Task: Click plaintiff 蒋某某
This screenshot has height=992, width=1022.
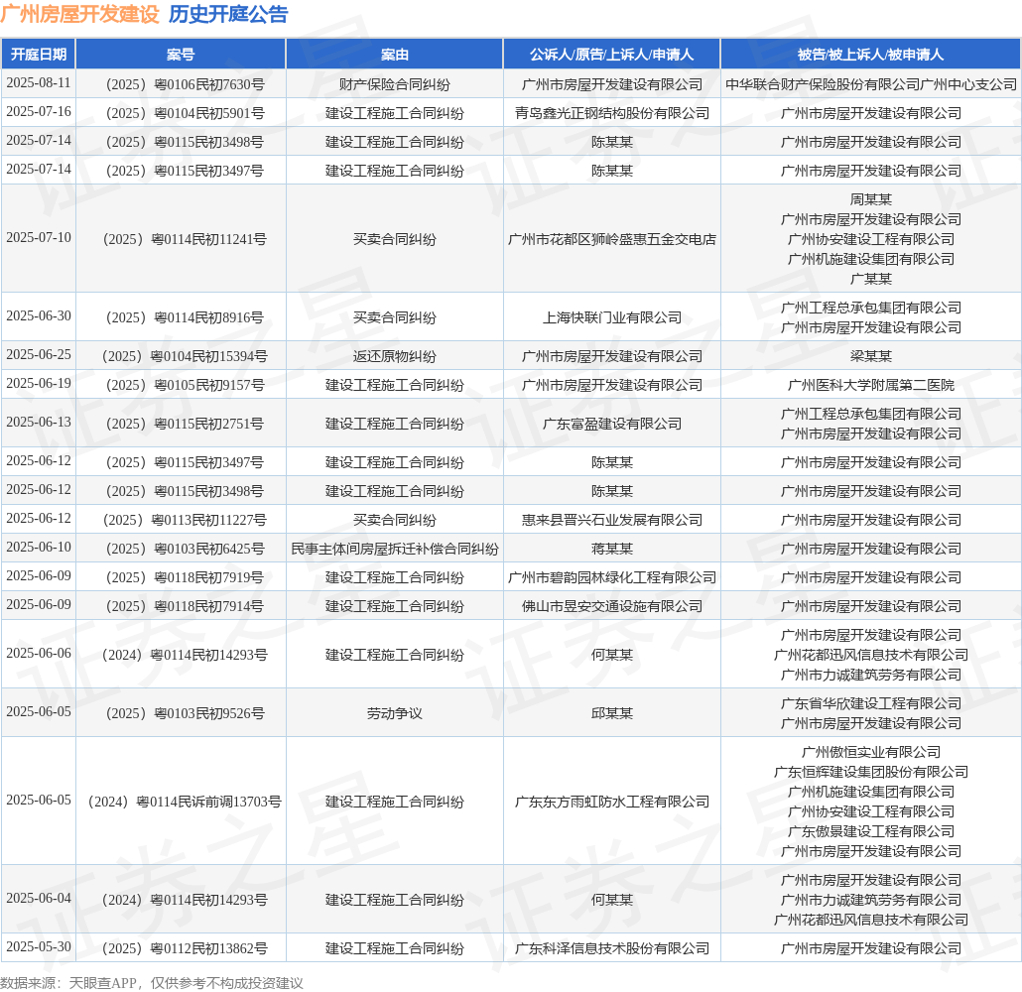Action: 612,549
